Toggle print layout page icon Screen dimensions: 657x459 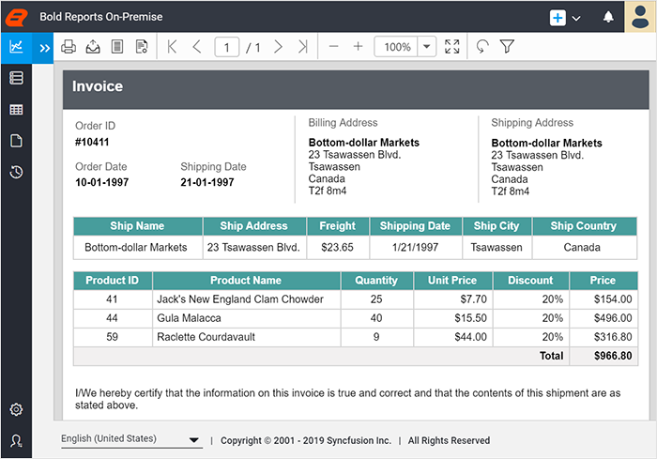[117, 47]
